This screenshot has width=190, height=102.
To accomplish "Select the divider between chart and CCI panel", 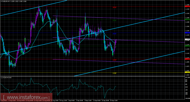I will (x=93, y=76).
